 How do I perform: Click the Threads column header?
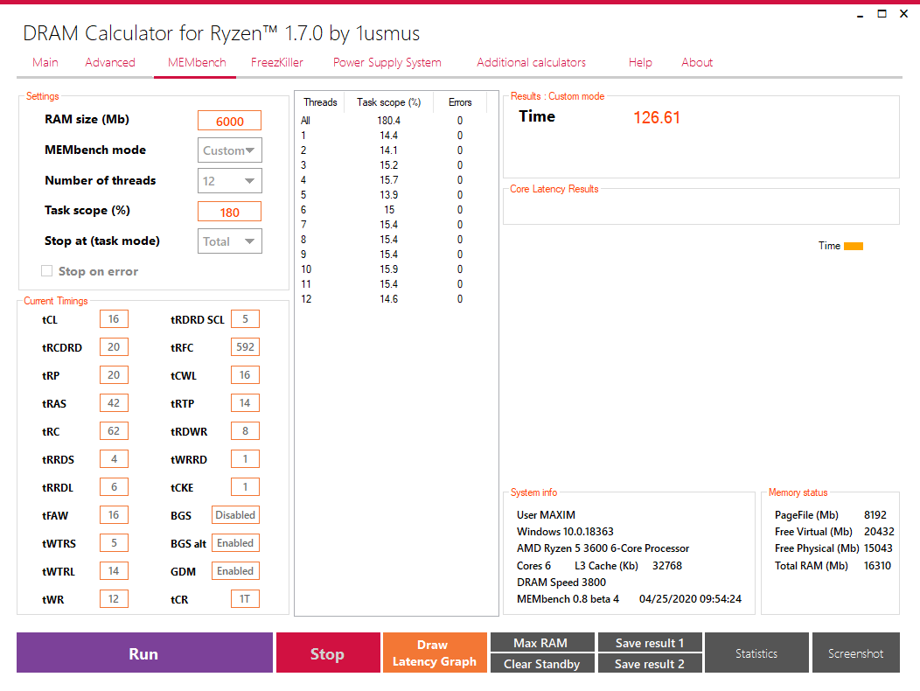tap(320, 102)
